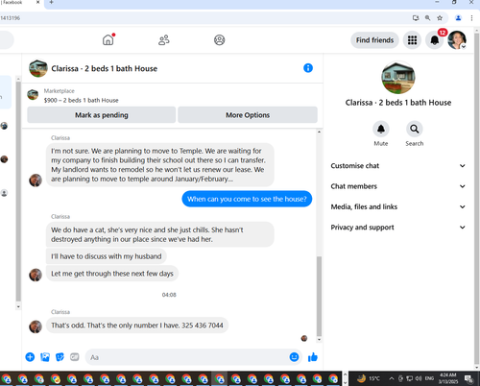Open the account profile picture menu

coord(457,40)
